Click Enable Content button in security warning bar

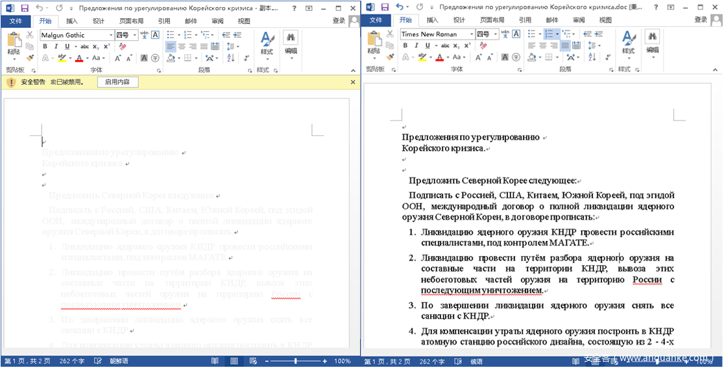tap(117, 82)
